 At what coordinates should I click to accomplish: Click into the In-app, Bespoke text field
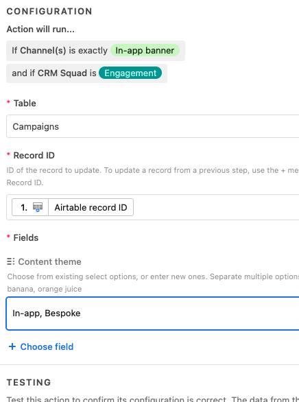click(153, 314)
